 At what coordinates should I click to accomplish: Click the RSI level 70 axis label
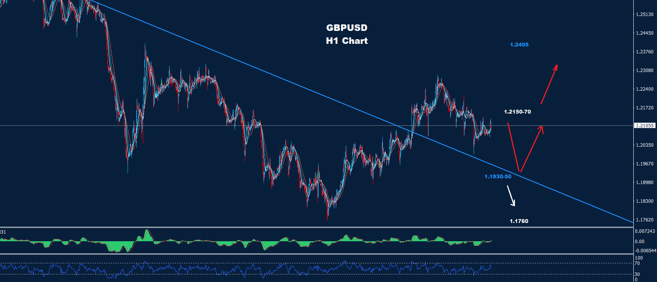pos(637,263)
